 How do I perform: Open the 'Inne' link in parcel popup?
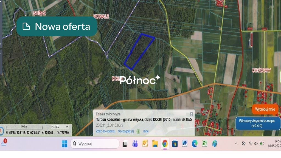146,131
